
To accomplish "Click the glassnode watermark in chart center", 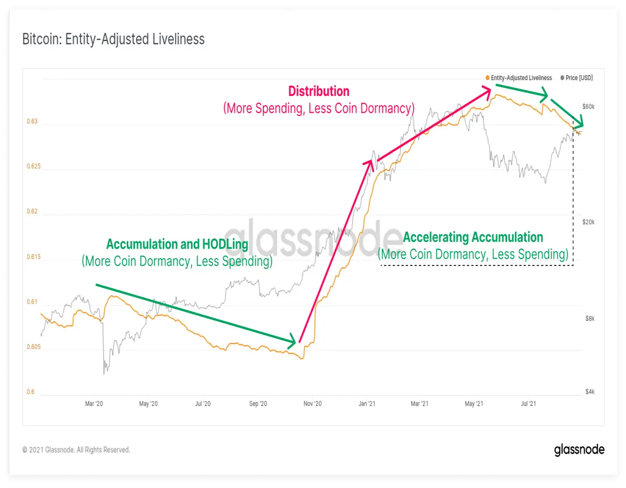I will point(313,237).
